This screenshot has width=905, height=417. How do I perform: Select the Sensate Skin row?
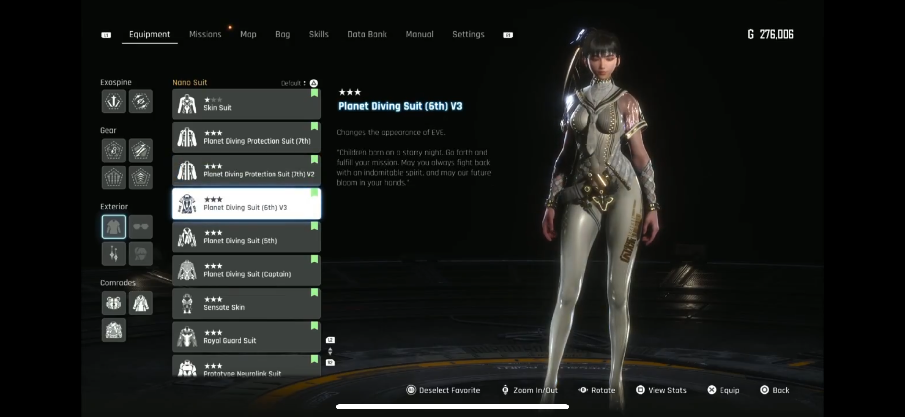coord(246,304)
